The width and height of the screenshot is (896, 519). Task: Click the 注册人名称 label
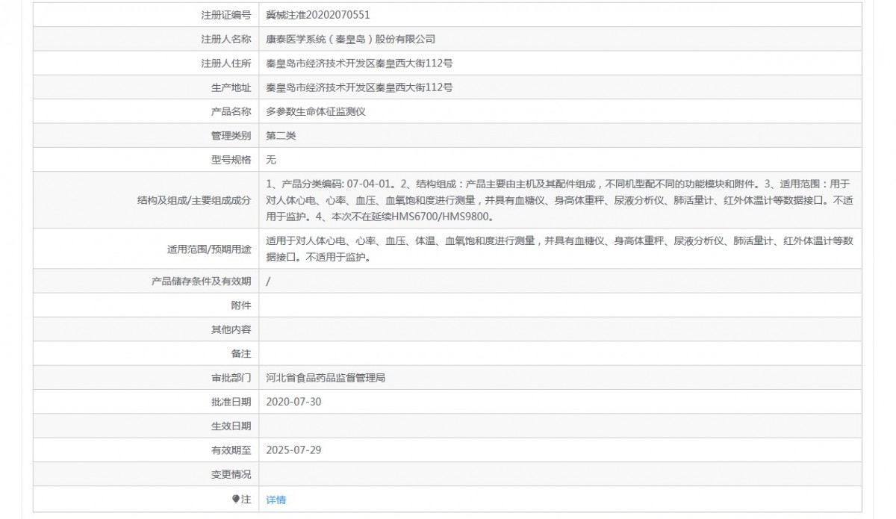(226, 39)
